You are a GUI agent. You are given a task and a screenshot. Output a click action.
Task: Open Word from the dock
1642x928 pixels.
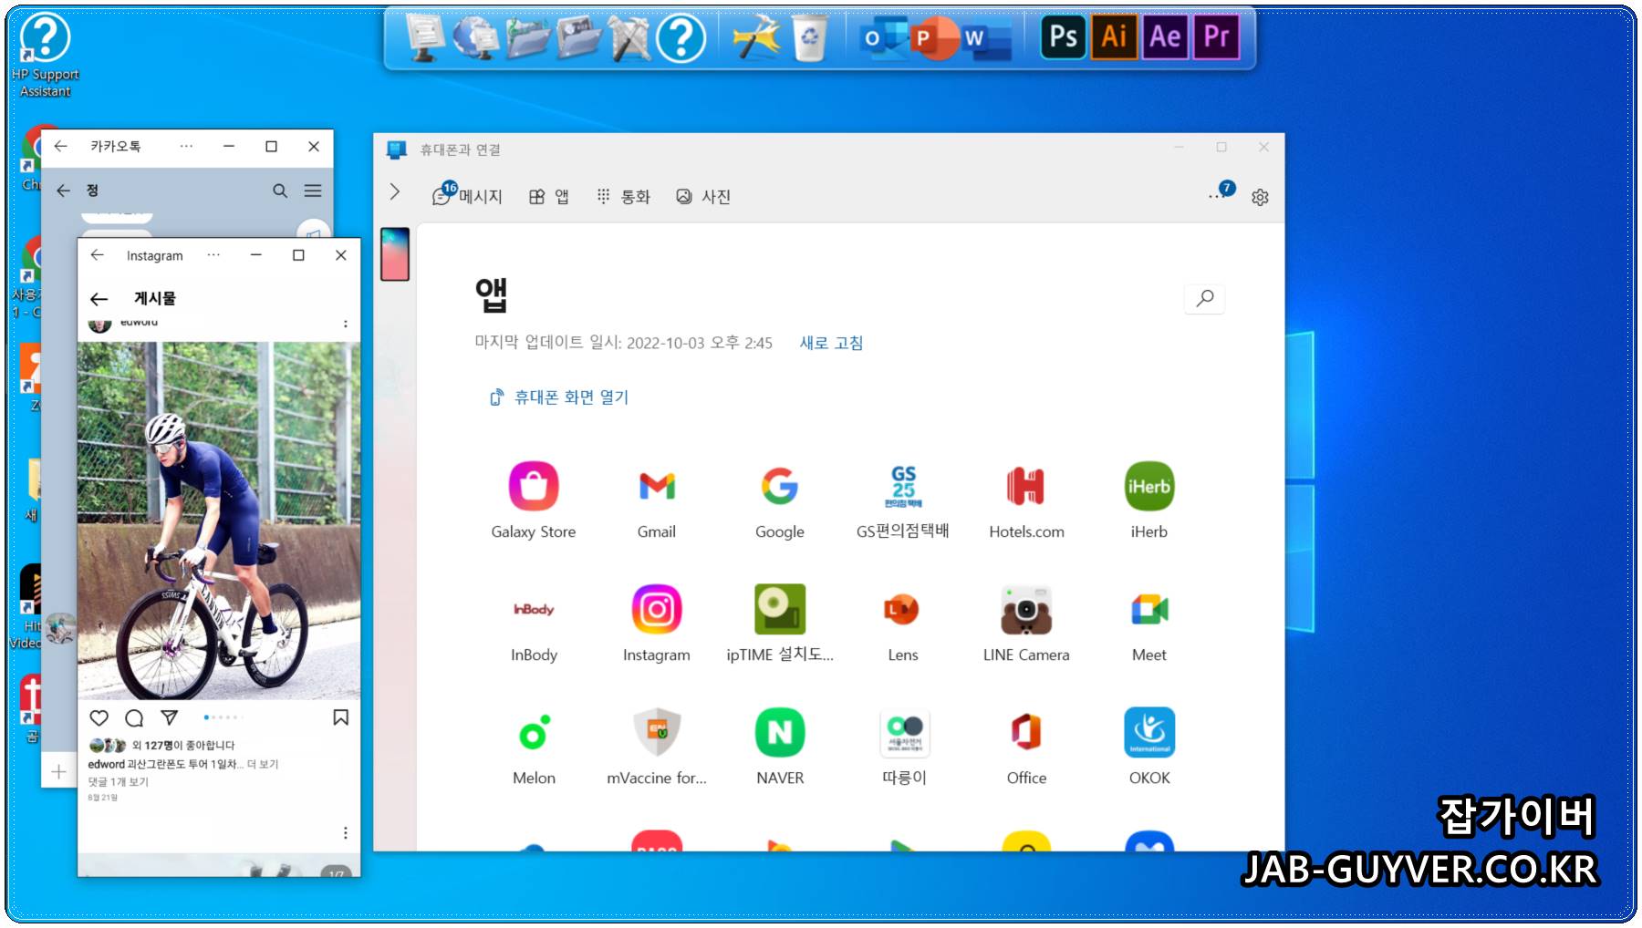[987, 38]
